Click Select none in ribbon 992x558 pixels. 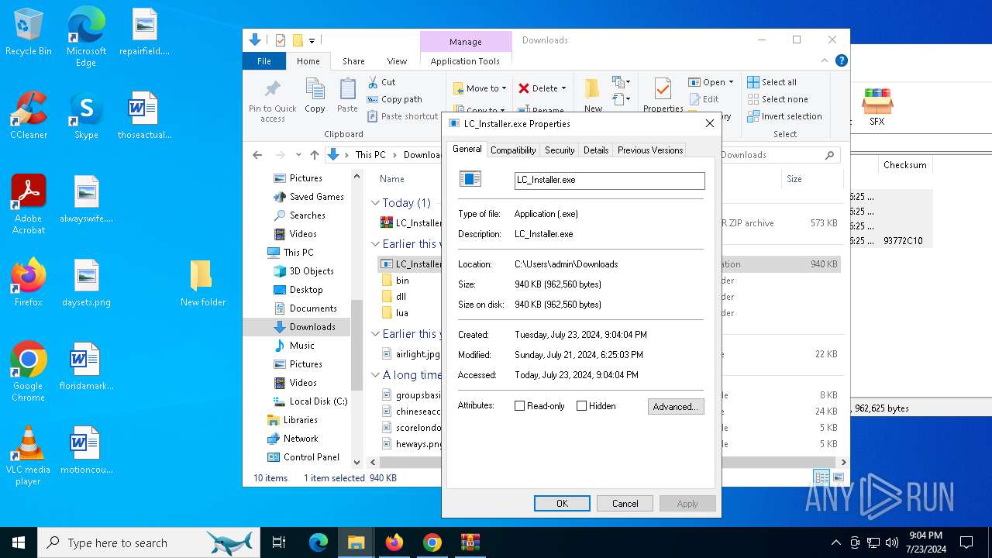point(777,99)
